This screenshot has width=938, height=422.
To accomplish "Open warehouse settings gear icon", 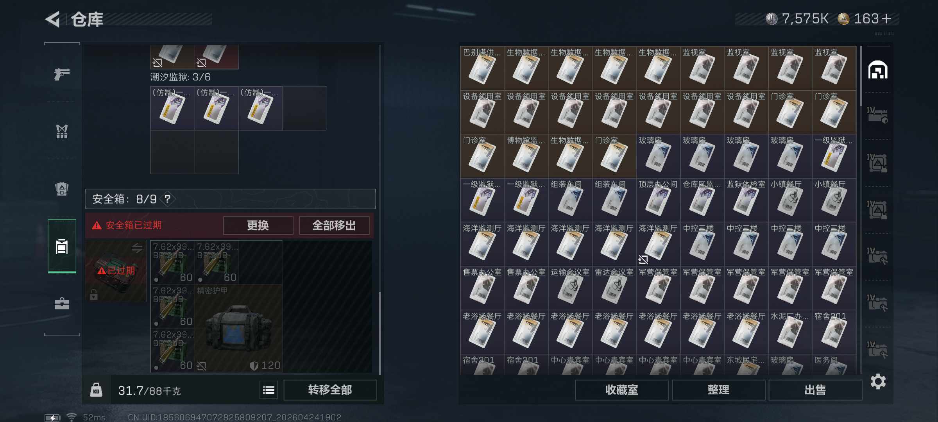I will coord(878,381).
